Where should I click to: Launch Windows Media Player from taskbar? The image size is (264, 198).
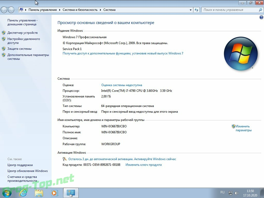tap(54, 193)
